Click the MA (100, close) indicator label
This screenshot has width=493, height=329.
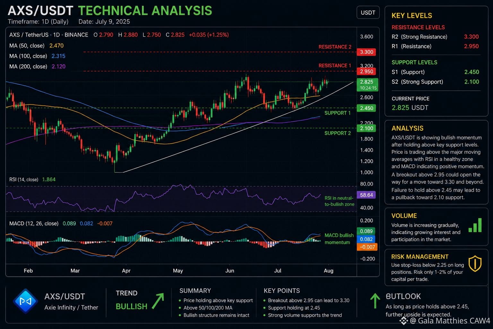point(28,56)
